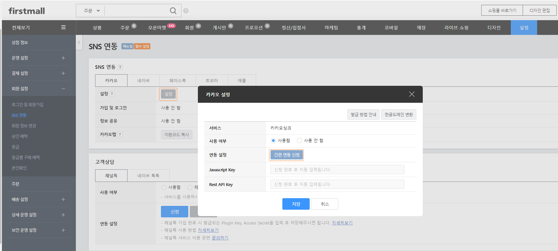
Task: Open the 라이브 쇼핑 menu
Action: (x=456, y=28)
